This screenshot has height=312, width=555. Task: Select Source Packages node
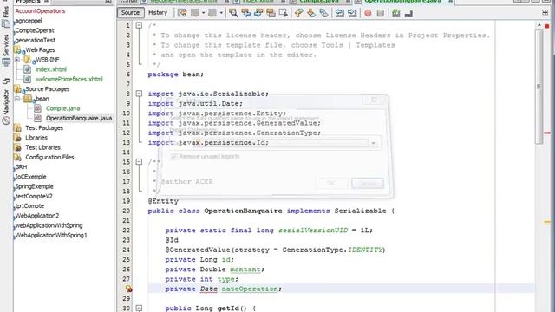pos(47,88)
